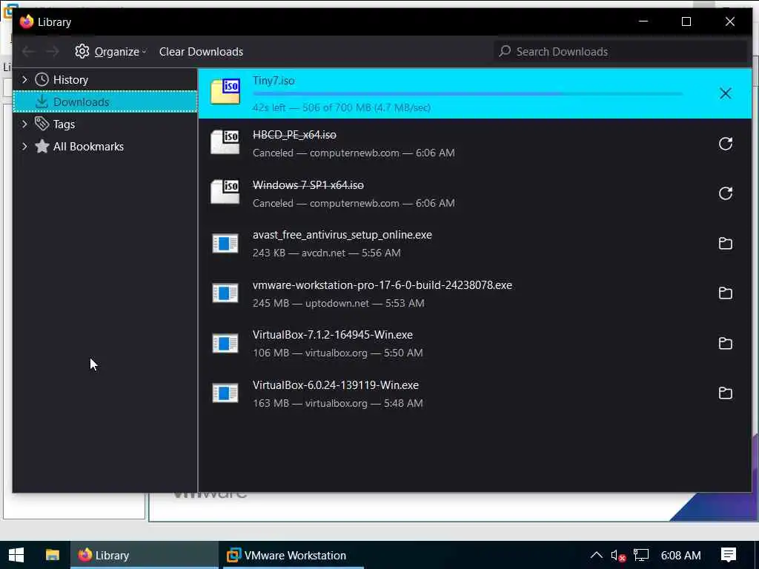The height and width of the screenshot is (569, 759).
Task: Click the All Bookmarks star icon
Action: pyautogui.click(x=42, y=146)
